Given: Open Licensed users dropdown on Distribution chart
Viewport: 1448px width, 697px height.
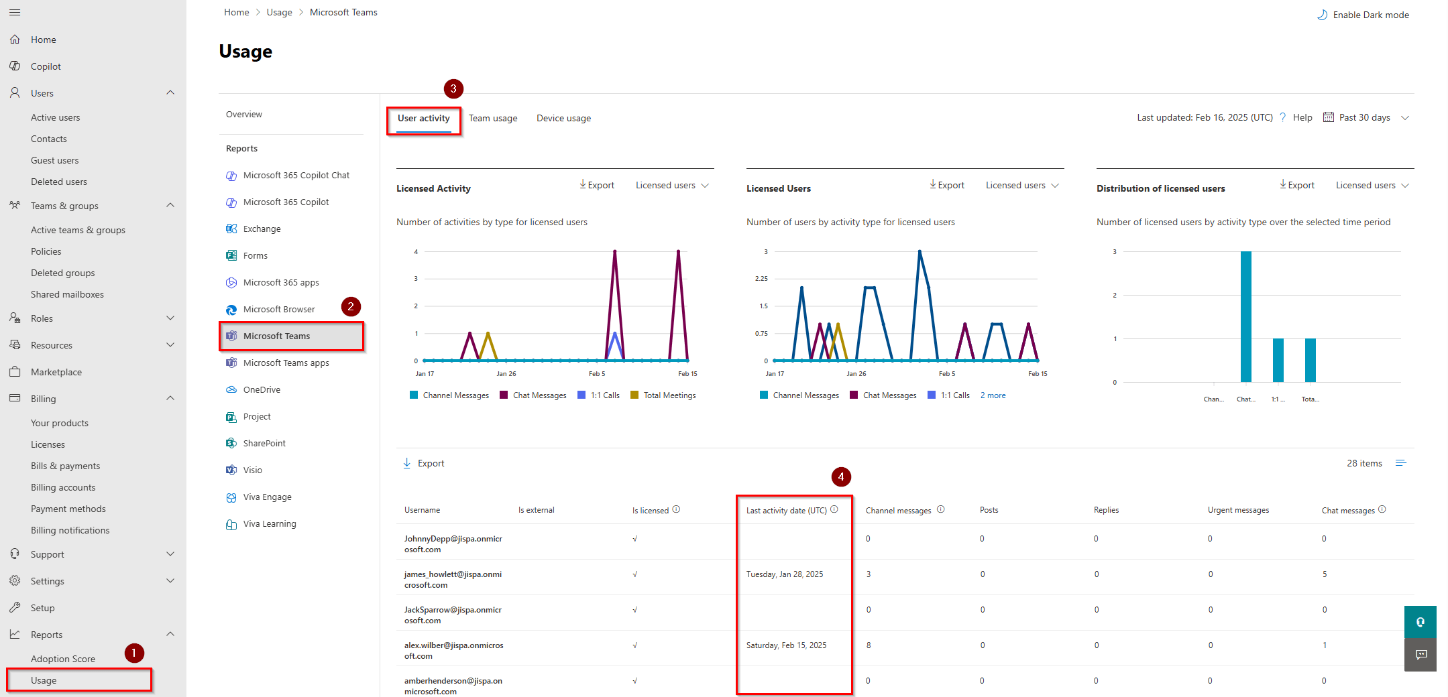Looking at the screenshot, I should click(1370, 185).
